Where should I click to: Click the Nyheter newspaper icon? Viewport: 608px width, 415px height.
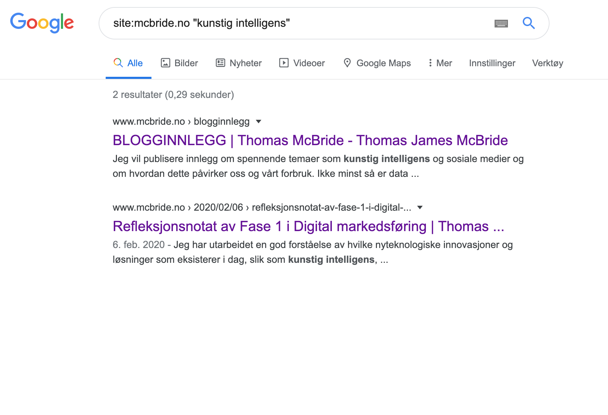tap(221, 63)
